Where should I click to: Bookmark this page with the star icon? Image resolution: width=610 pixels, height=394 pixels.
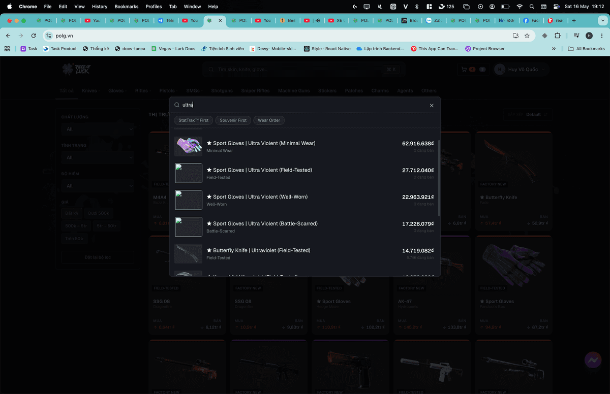click(527, 36)
